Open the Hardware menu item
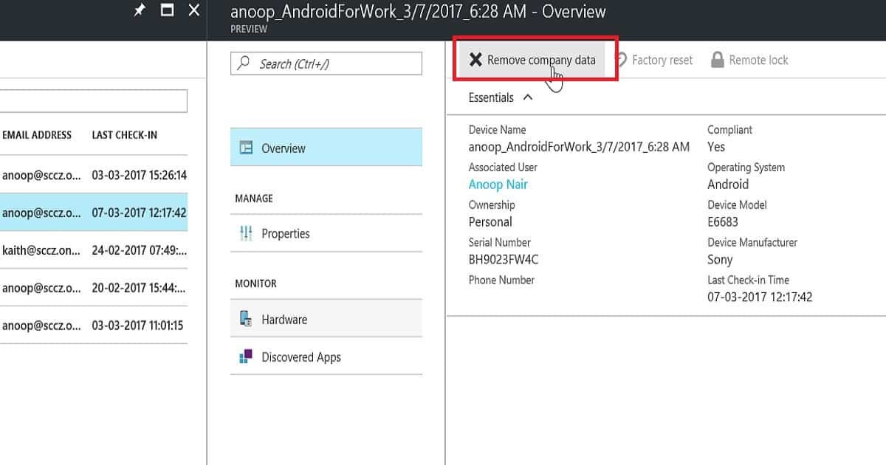This screenshot has width=886, height=465. click(326, 319)
